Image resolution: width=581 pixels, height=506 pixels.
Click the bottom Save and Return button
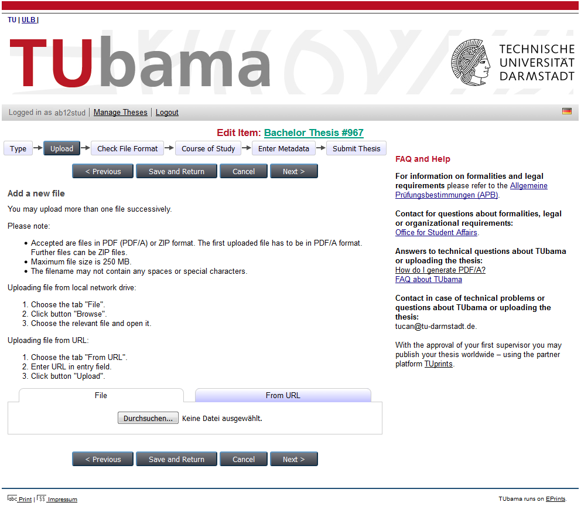click(176, 459)
